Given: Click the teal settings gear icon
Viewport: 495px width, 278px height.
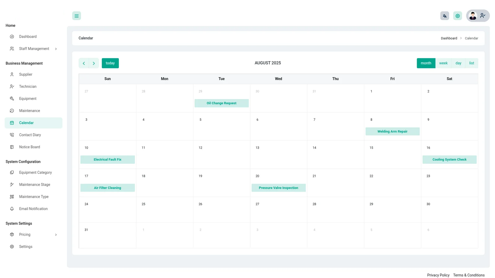Looking at the screenshot, I should click(458, 16).
